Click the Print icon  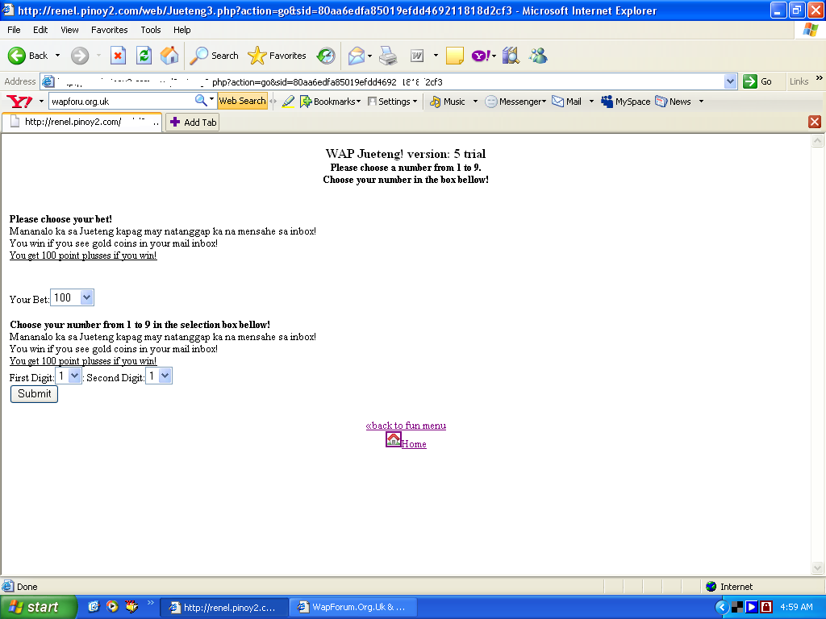[x=388, y=56]
